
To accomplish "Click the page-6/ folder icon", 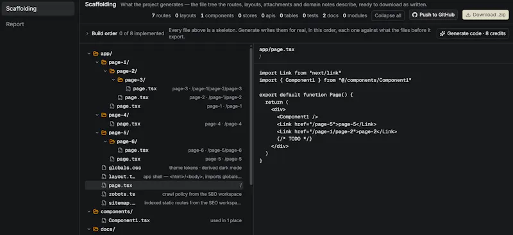I will (x=112, y=142).
